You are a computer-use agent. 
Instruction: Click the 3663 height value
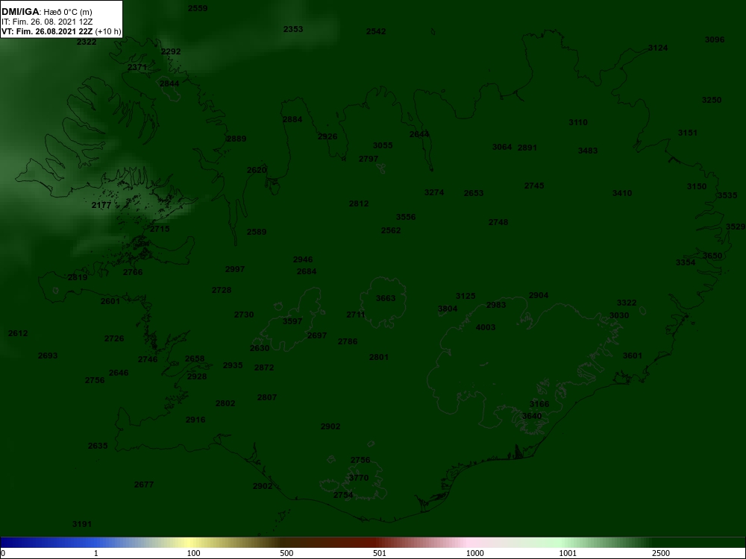pos(386,299)
